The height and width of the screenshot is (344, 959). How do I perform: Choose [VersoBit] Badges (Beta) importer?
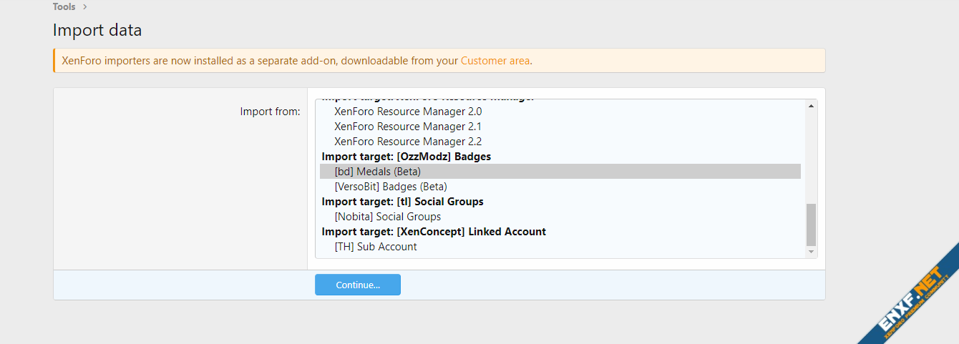(x=390, y=187)
